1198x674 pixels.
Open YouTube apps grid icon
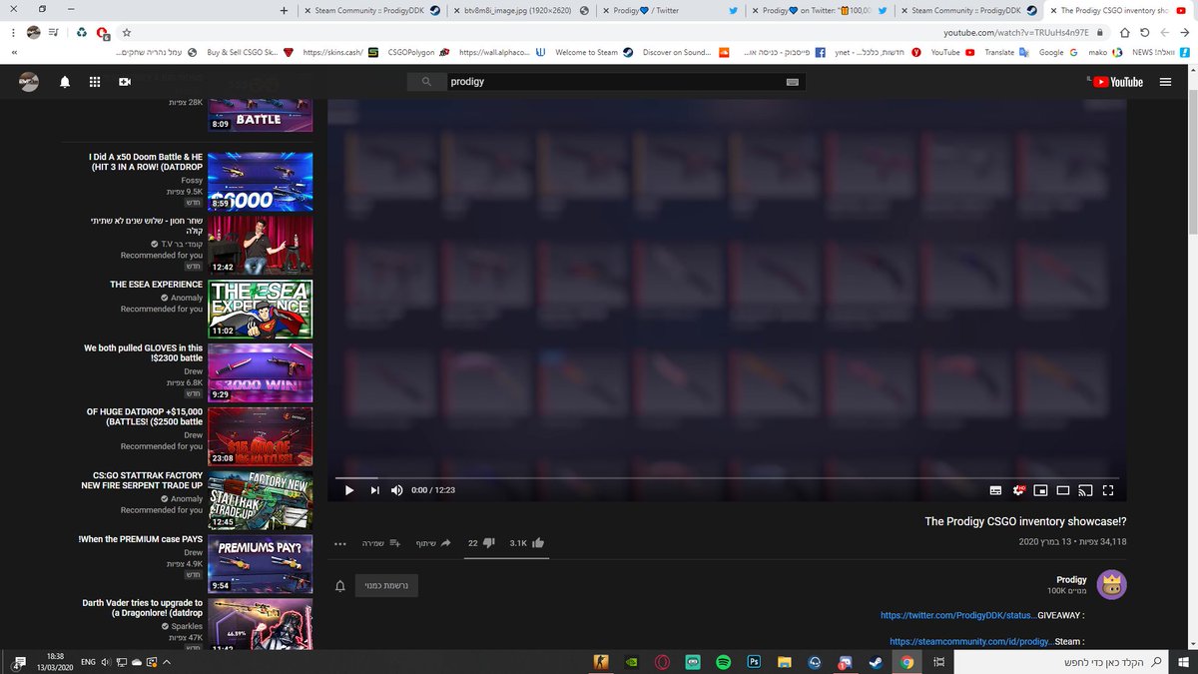[95, 83]
